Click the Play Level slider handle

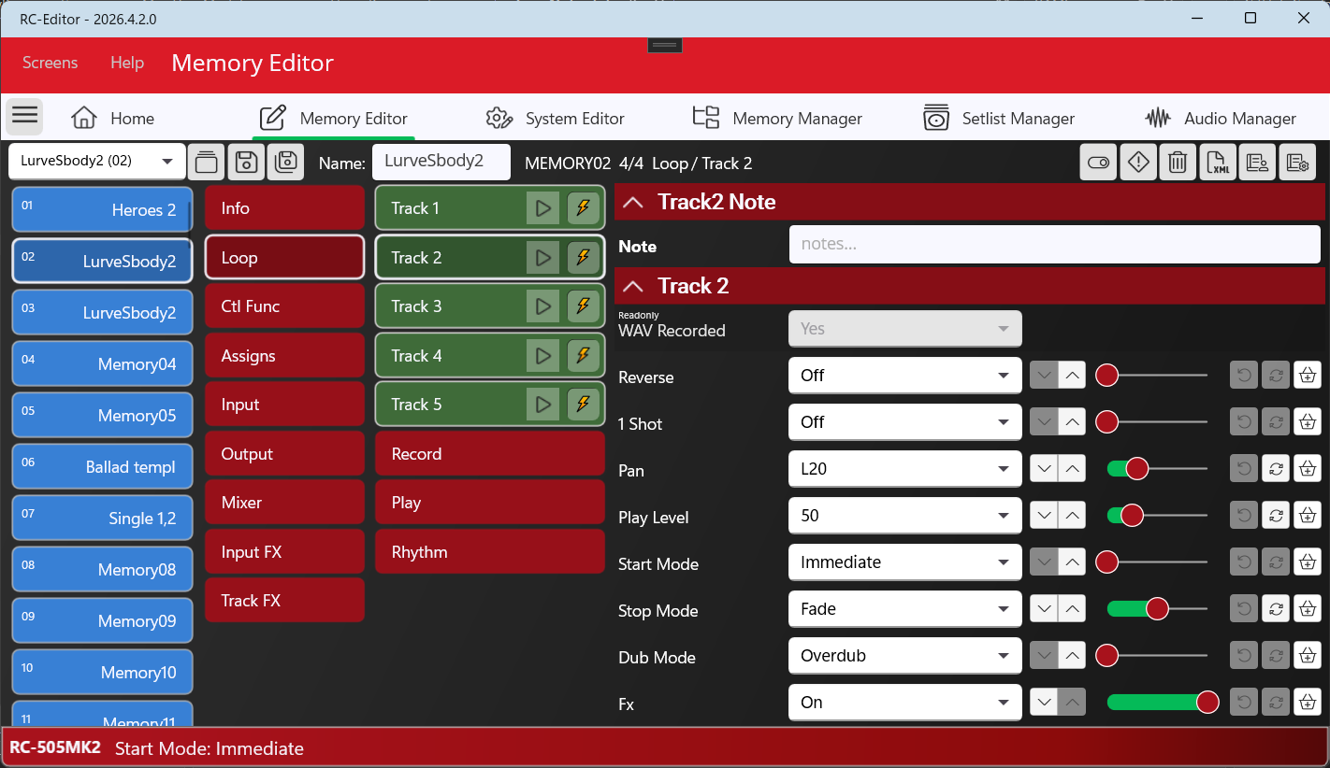(x=1132, y=516)
